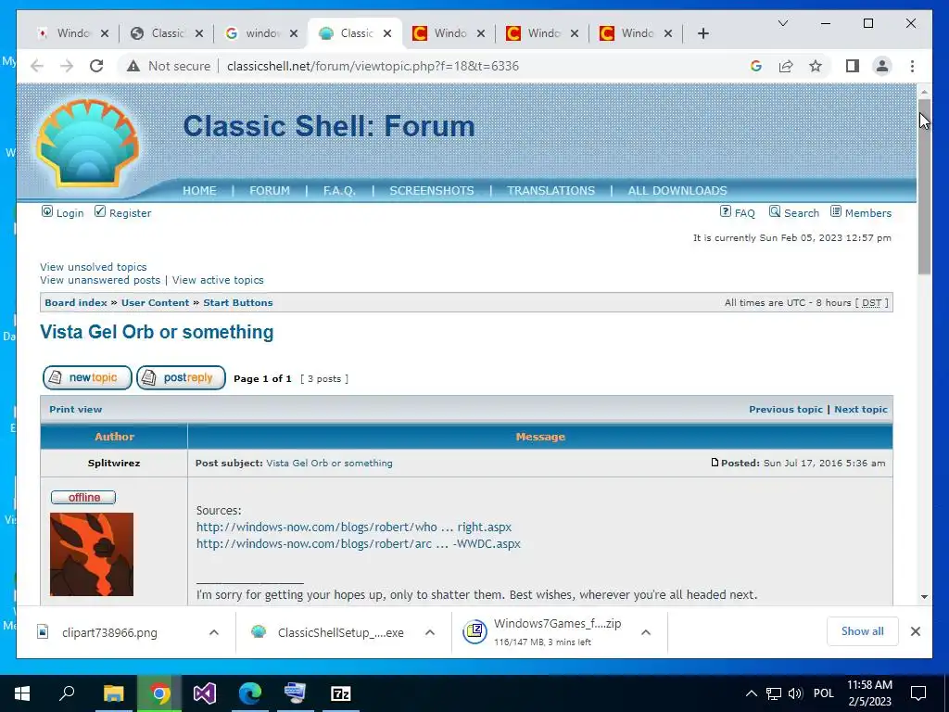The width and height of the screenshot is (949, 712).
Task: Click the browser back arrow
Action: coord(37,66)
